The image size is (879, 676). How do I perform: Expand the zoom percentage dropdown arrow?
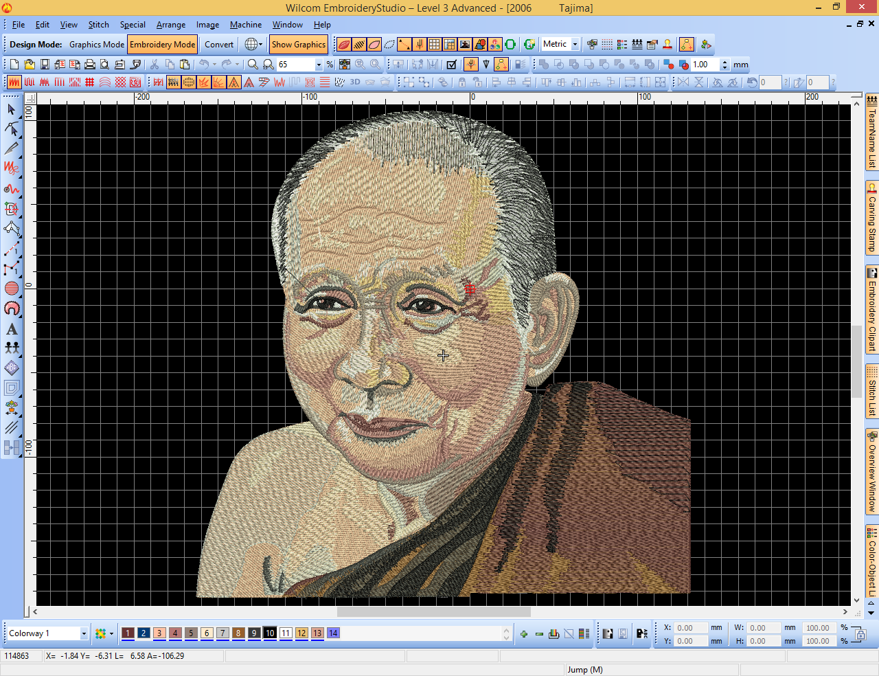(319, 65)
